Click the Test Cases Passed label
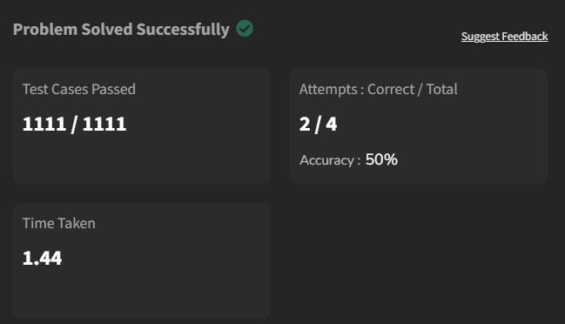Viewport: 565px width, 324px height. coord(79,89)
